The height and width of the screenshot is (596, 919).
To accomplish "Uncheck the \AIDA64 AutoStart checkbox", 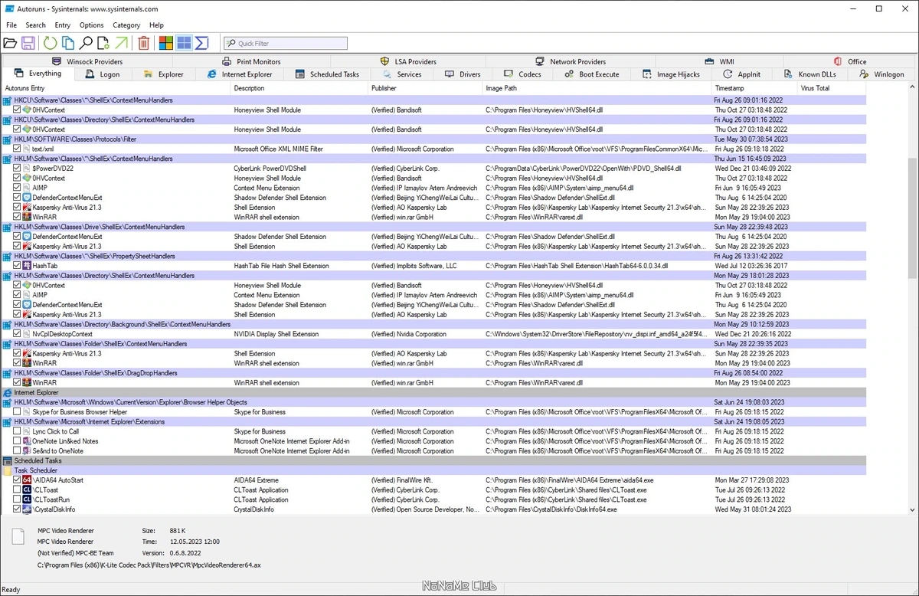I will click(x=17, y=480).
